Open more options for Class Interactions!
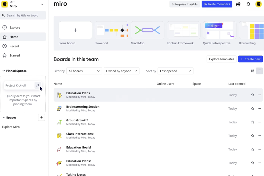The height and width of the screenshot is (176, 264). 259,136
